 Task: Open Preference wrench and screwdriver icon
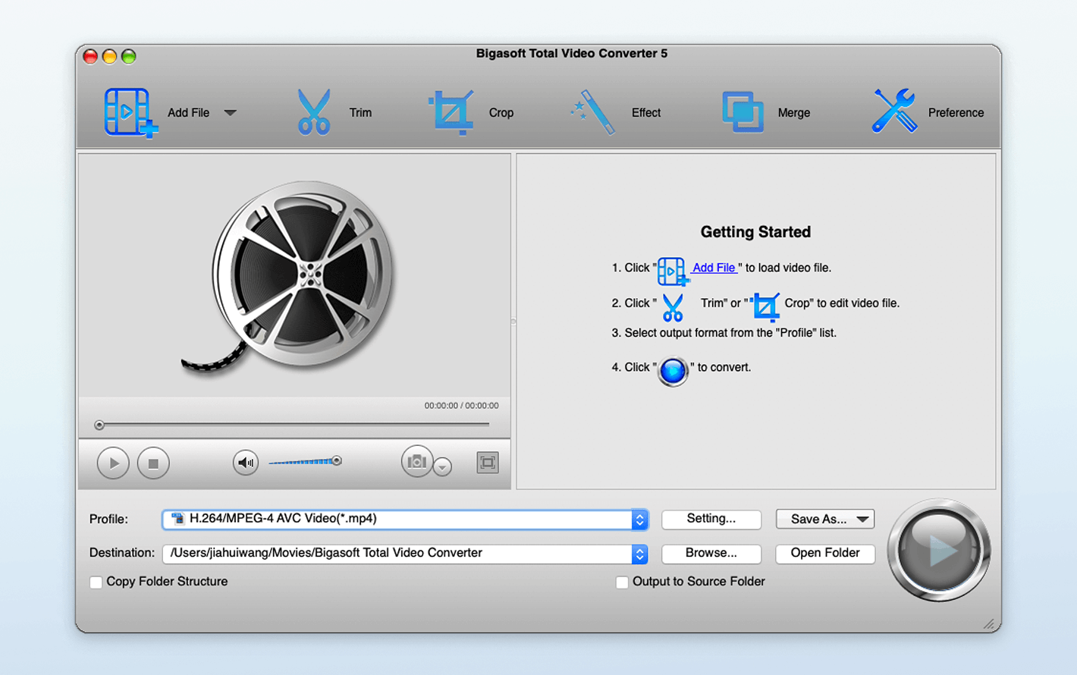tap(894, 111)
